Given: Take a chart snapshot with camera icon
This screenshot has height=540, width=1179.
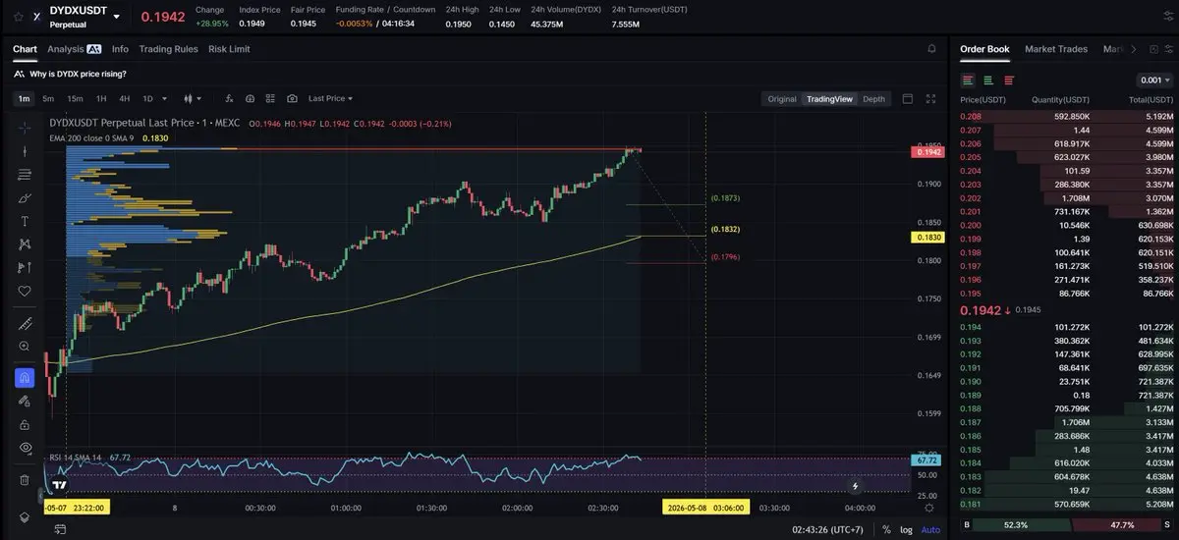Looking at the screenshot, I should [292, 98].
